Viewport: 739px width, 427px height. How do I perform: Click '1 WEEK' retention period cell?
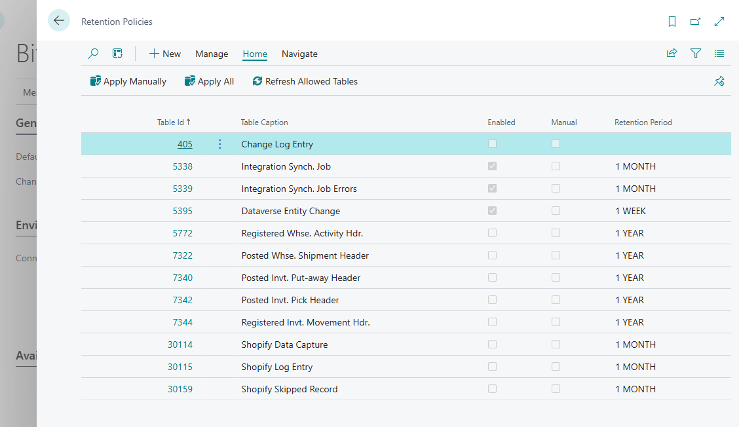click(631, 211)
